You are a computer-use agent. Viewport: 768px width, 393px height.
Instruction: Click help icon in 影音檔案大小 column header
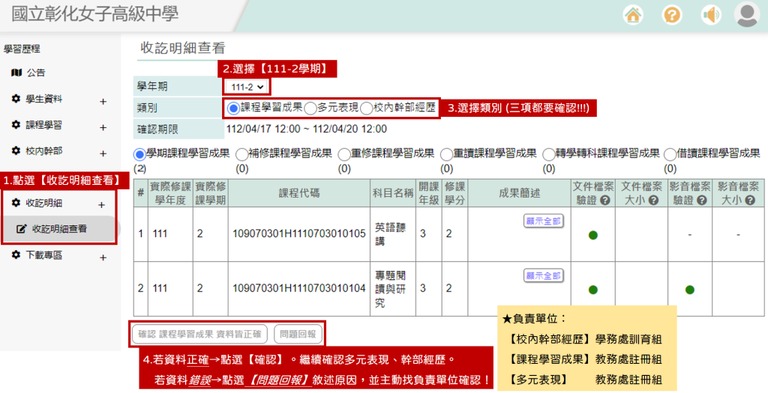coord(750,201)
